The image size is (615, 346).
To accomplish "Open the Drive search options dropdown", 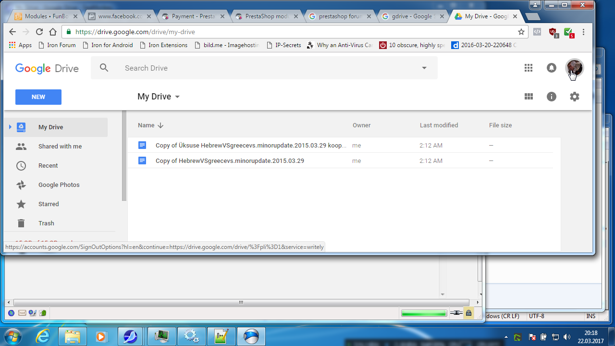I will (x=424, y=68).
